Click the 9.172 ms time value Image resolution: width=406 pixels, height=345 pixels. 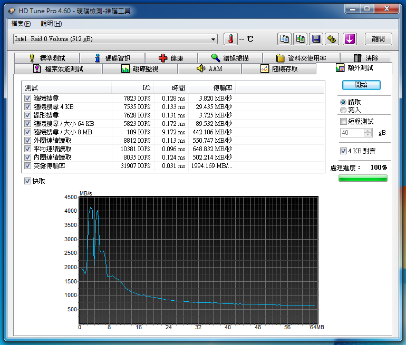[173, 132]
